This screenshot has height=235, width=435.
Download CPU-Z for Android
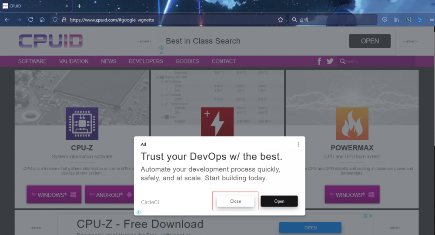110,195
